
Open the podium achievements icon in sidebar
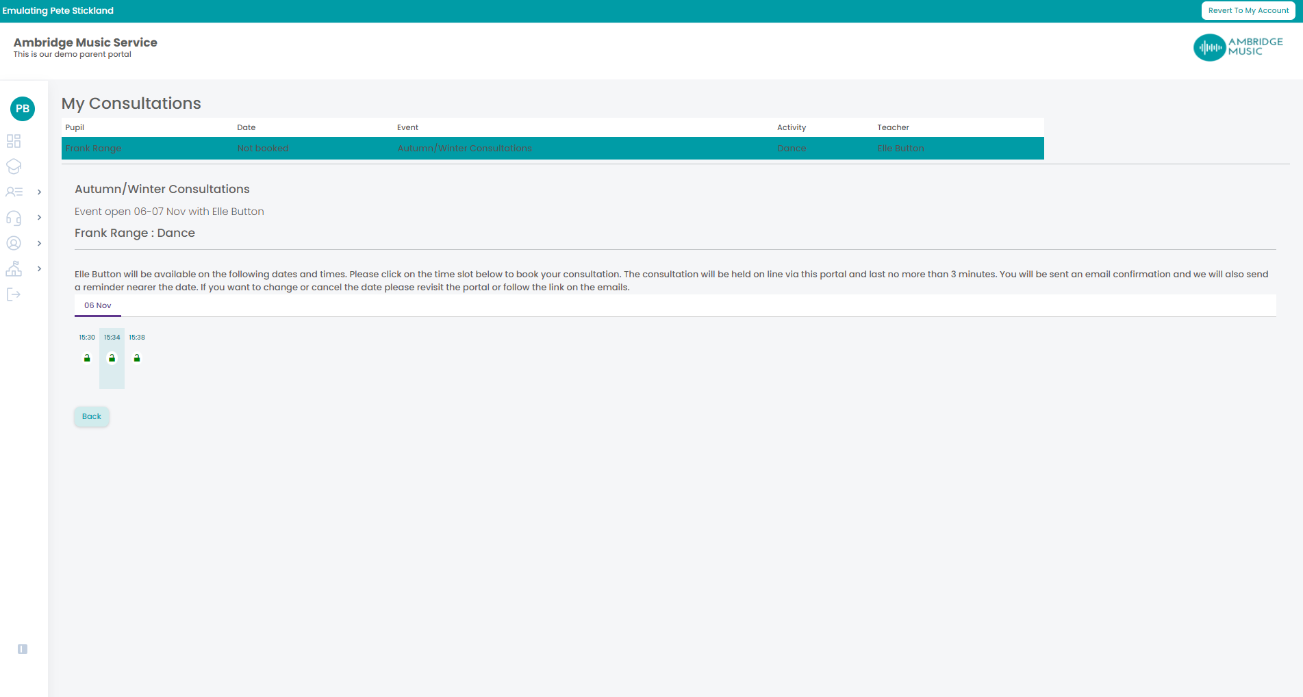coord(14,268)
